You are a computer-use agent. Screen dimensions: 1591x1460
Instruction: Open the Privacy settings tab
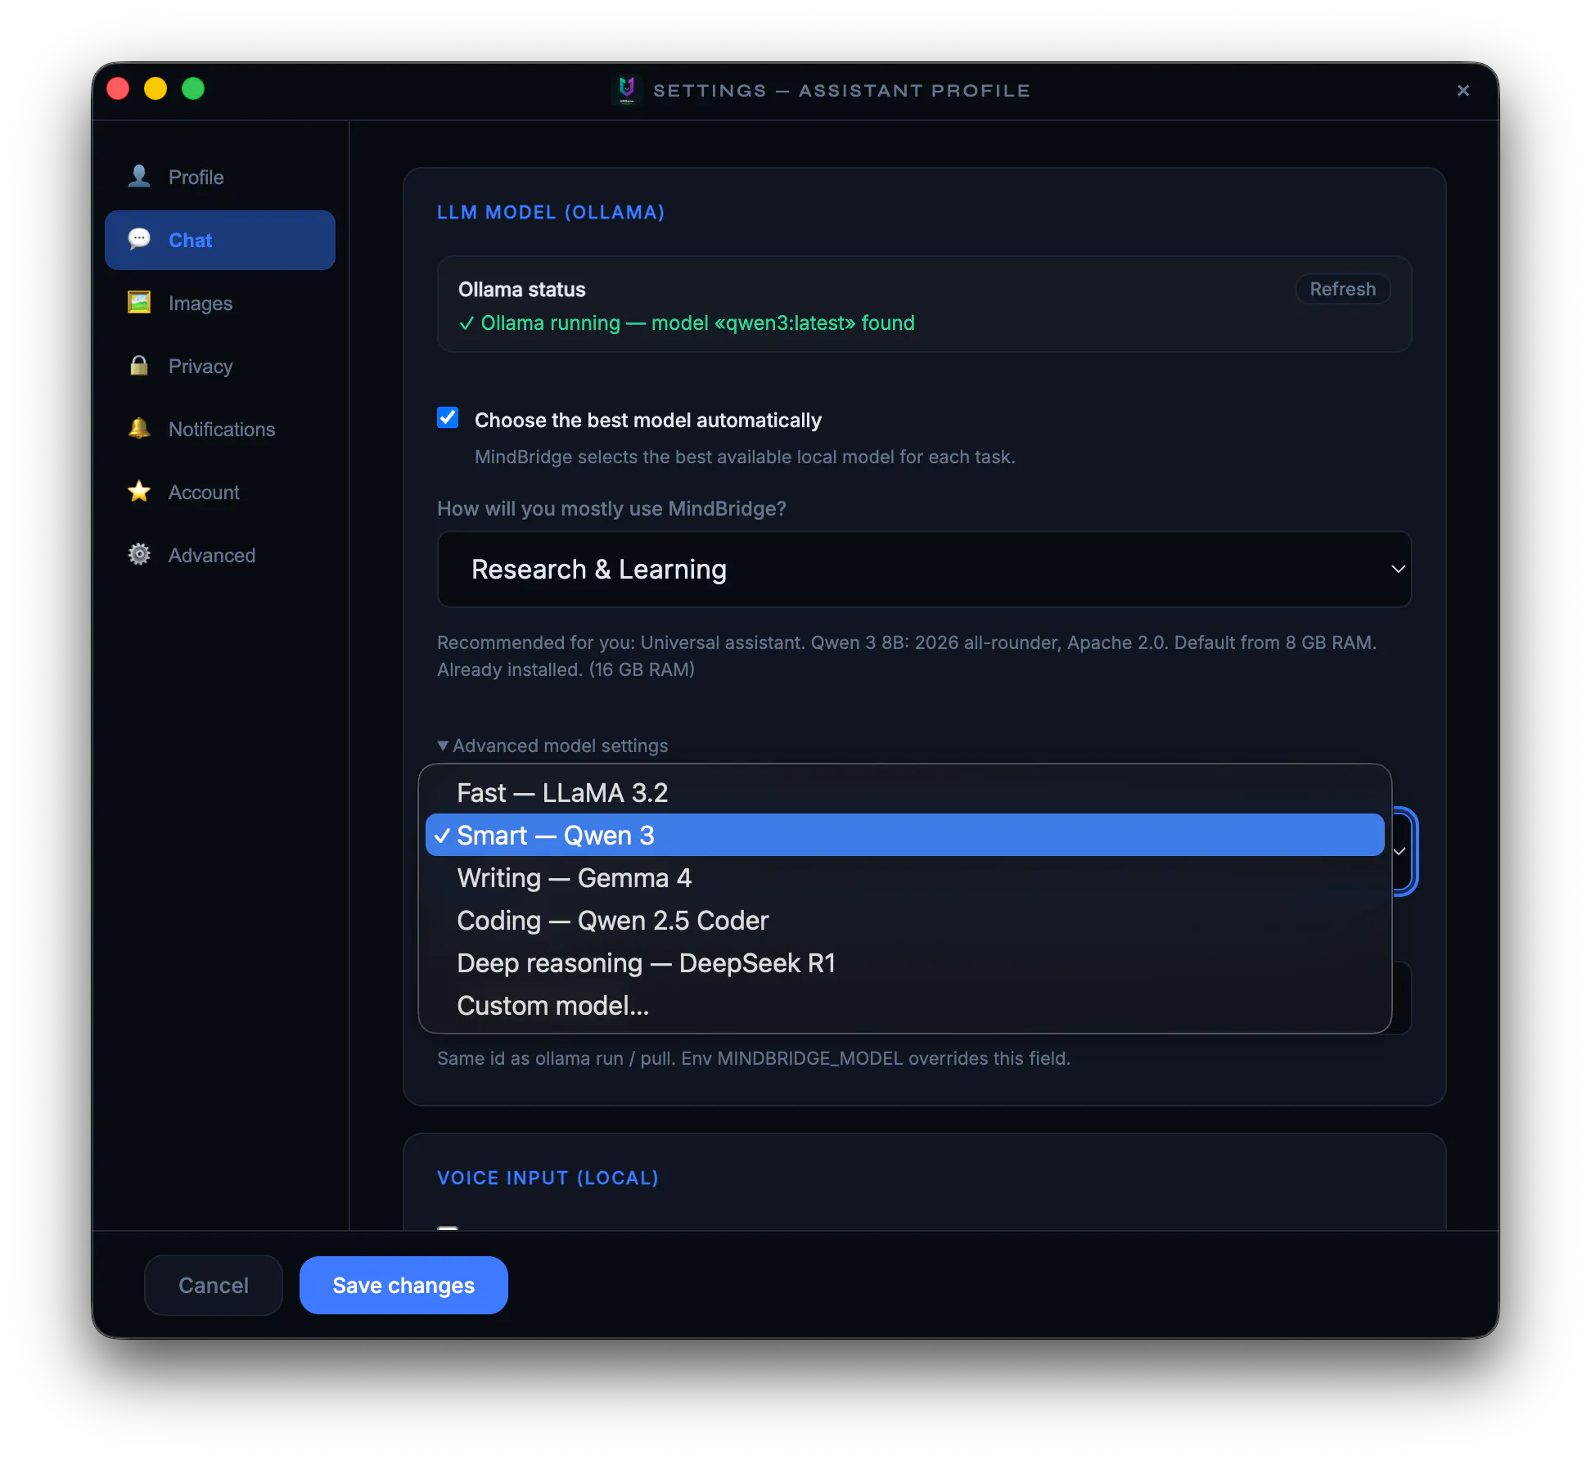coord(220,366)
